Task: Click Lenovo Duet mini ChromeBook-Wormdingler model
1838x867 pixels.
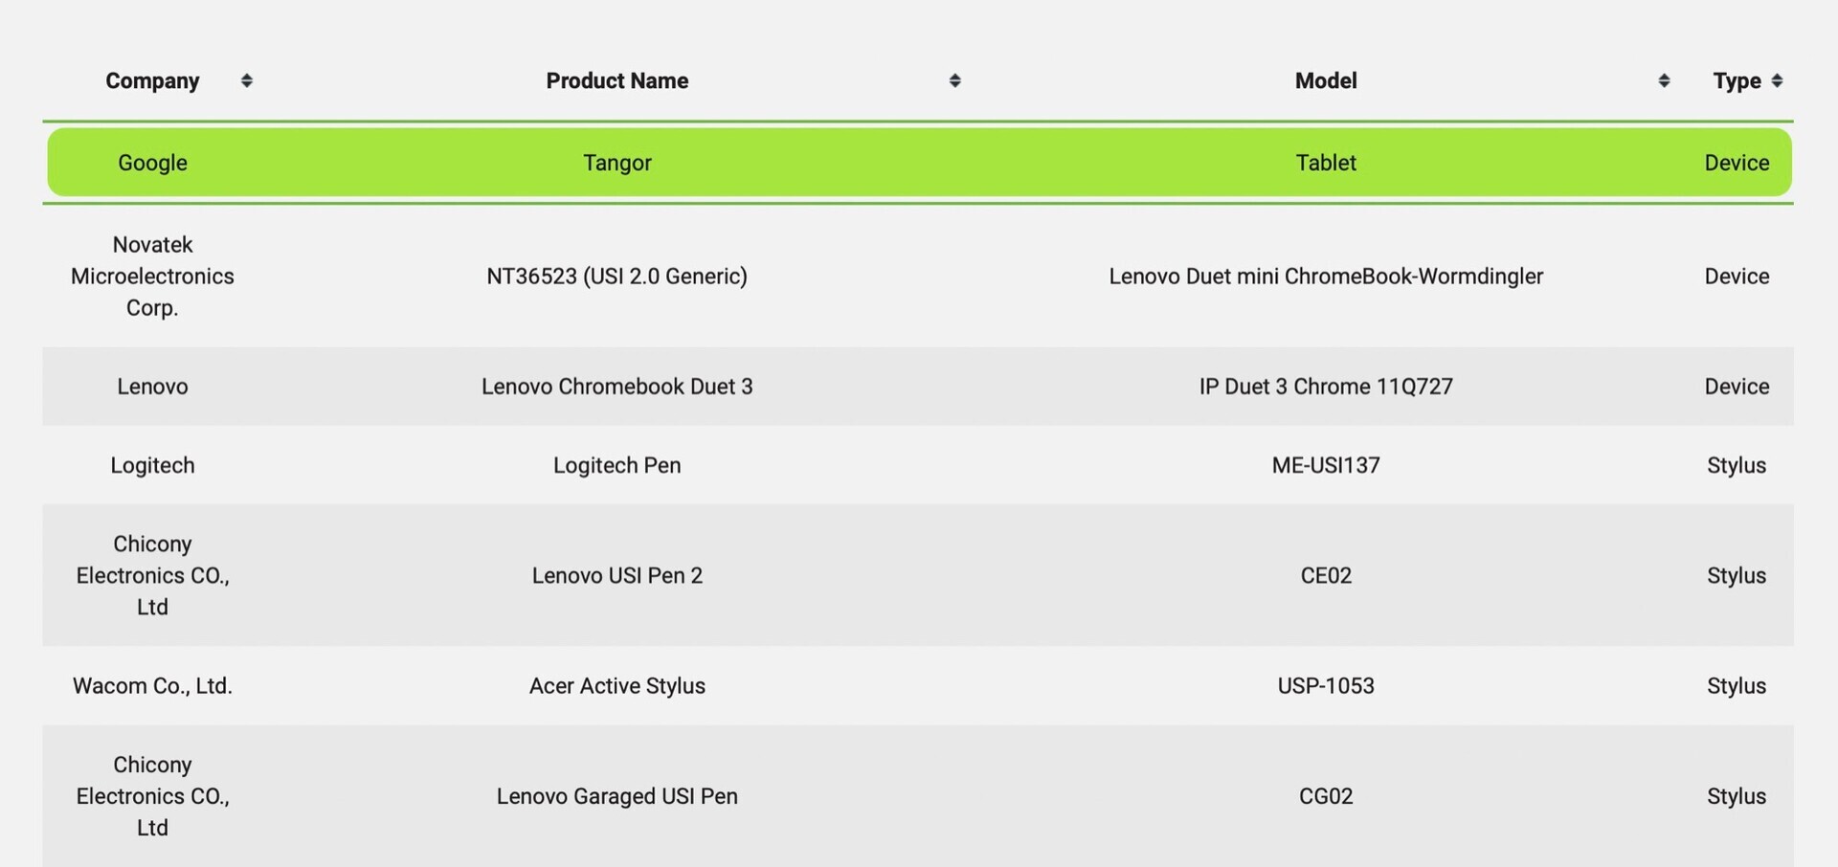Action: [1325, 276]
